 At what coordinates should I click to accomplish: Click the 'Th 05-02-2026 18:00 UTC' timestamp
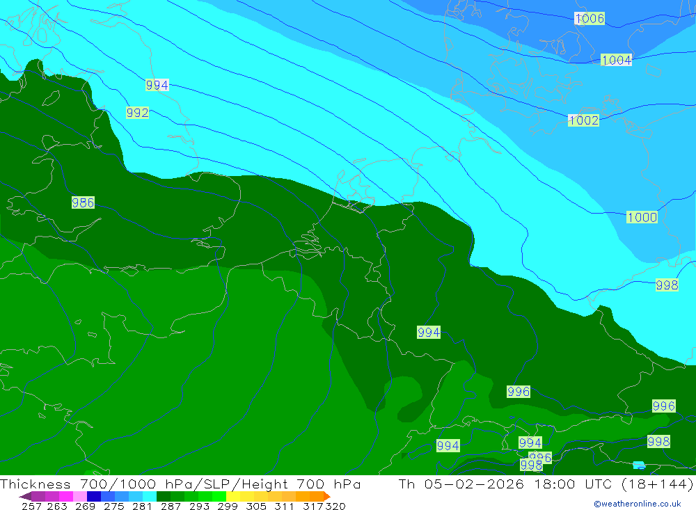pyautogui.click(x=507, y=484)
